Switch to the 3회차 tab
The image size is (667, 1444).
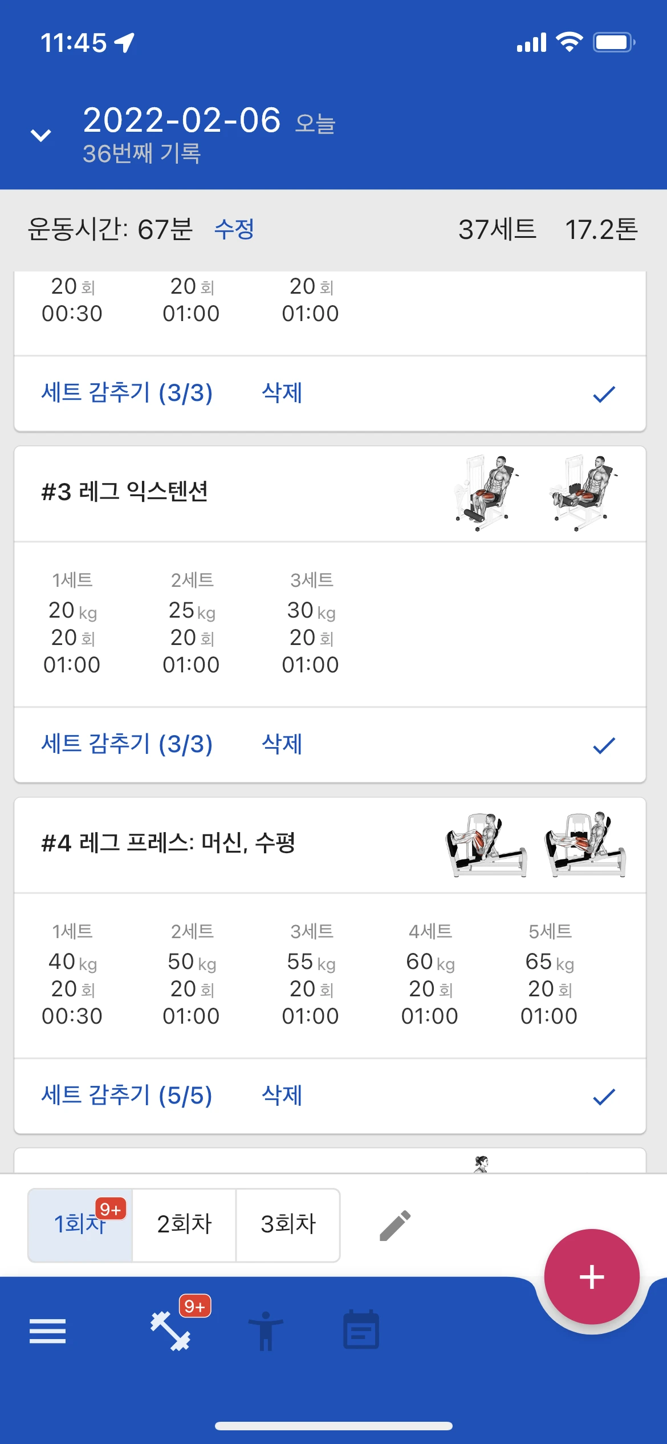click(x=288, y=1224)
